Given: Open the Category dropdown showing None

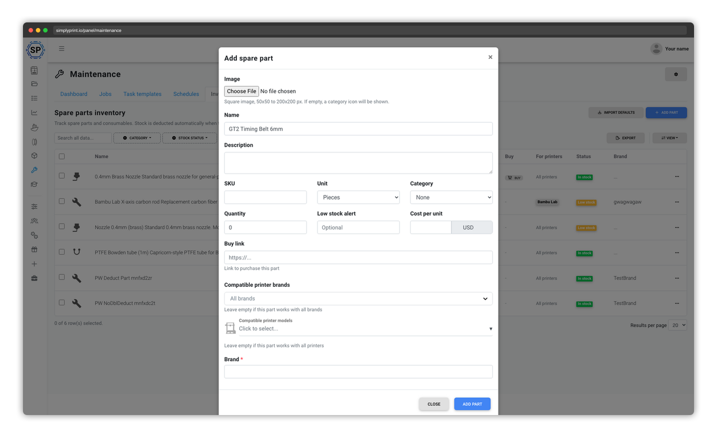Looking at the screenshot, I should coord(451,197).
